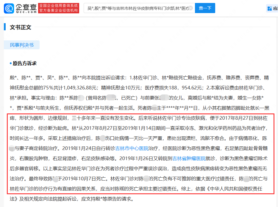Clear the search box with the X icon

pos(190,8)
